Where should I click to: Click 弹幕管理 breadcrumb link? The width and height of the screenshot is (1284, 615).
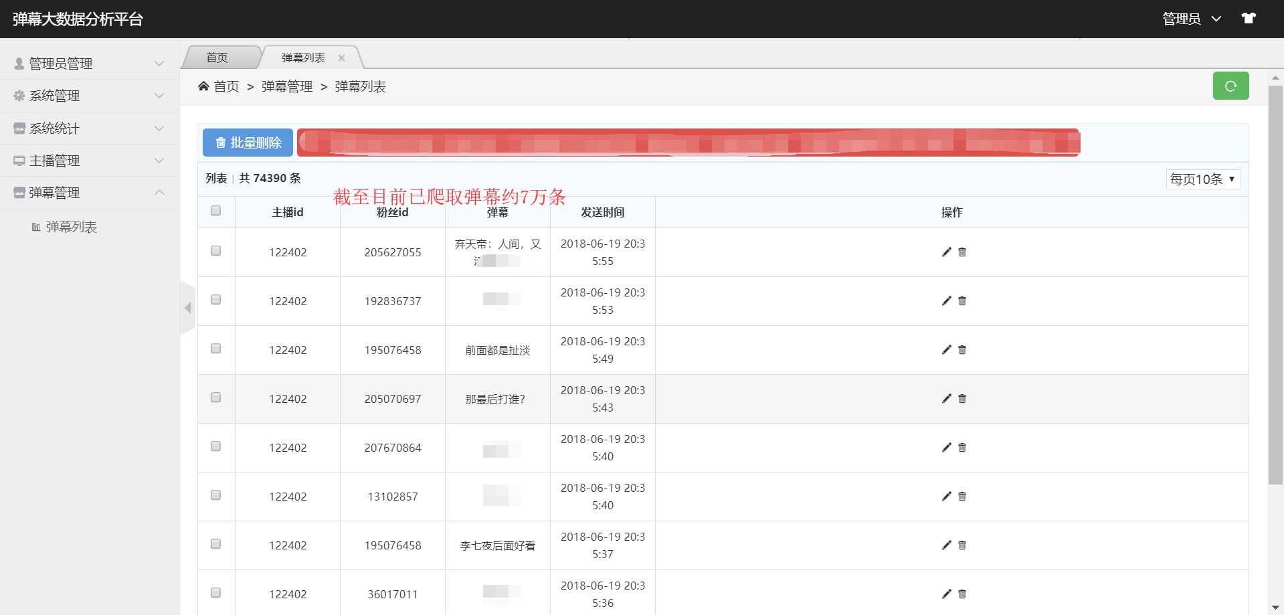point(287,86)
